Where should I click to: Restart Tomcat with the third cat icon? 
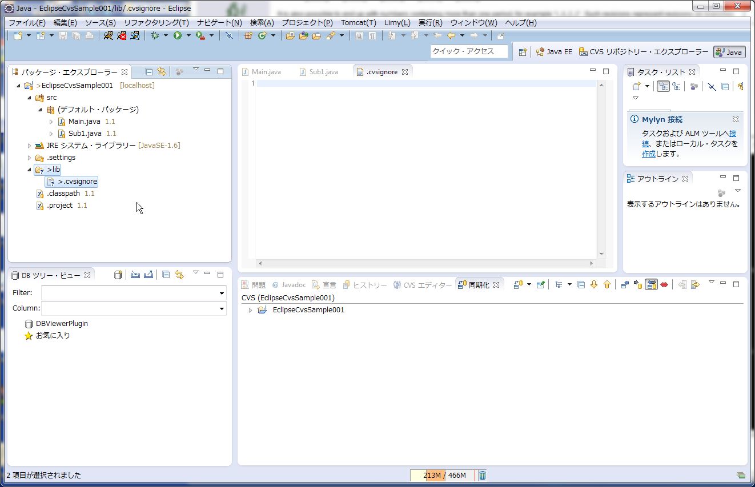pyautogui.click(x=135, y=35)
